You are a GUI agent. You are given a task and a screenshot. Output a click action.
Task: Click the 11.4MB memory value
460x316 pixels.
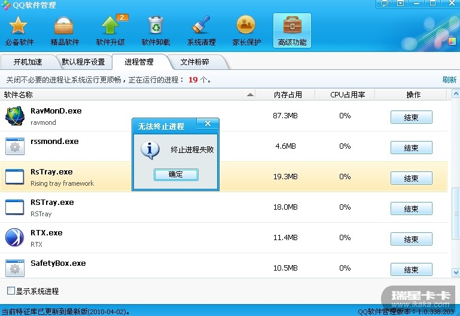click(285, 238)
